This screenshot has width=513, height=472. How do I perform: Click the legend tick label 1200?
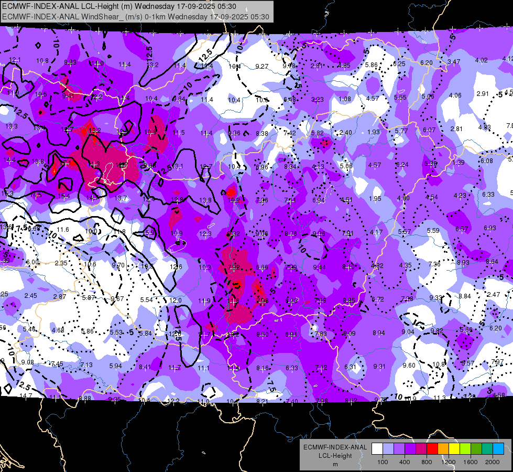[x=449, y=462]
